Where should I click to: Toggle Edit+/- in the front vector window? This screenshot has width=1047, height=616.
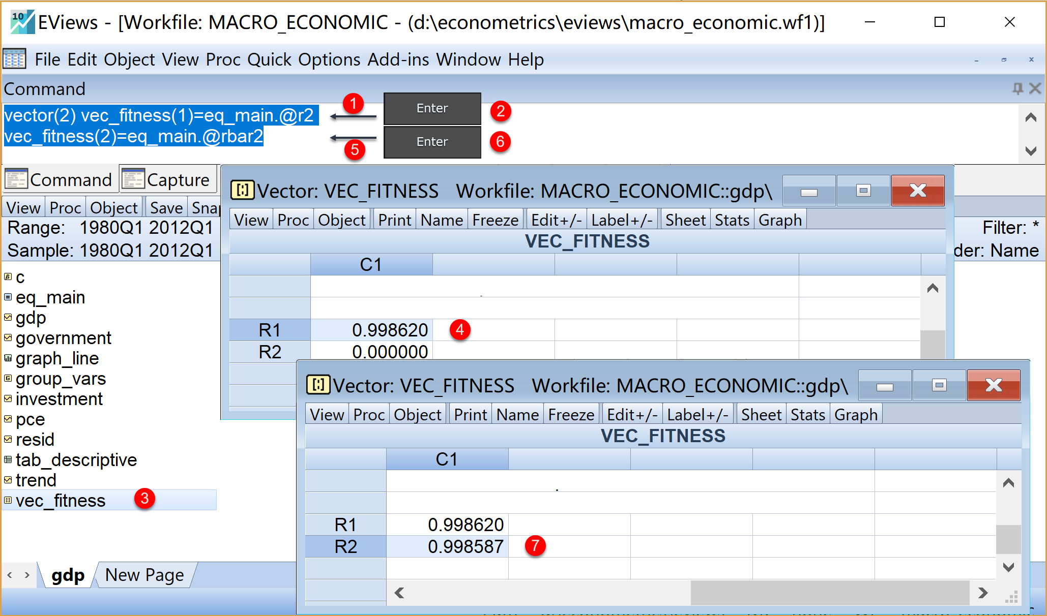632,415
